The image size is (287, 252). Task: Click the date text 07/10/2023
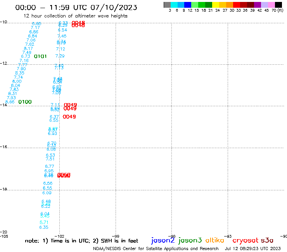[x=114, y=7]
